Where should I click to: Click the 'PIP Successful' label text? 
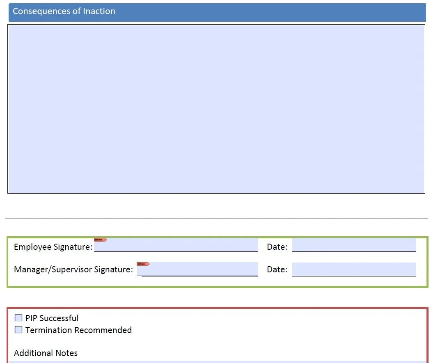click(52, 318)
